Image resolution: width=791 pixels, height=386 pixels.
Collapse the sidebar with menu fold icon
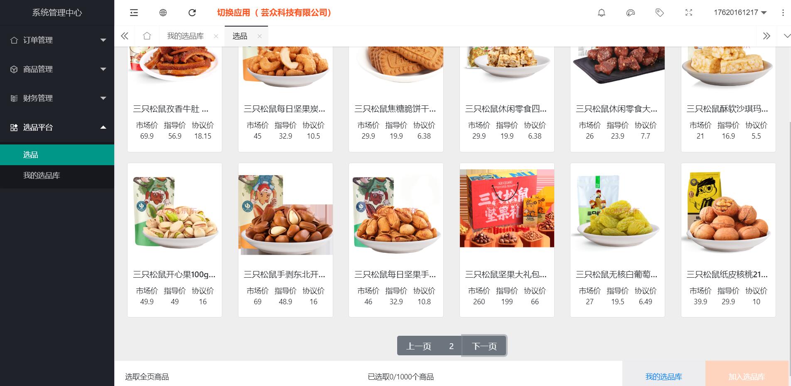click(x=134, y=13)
